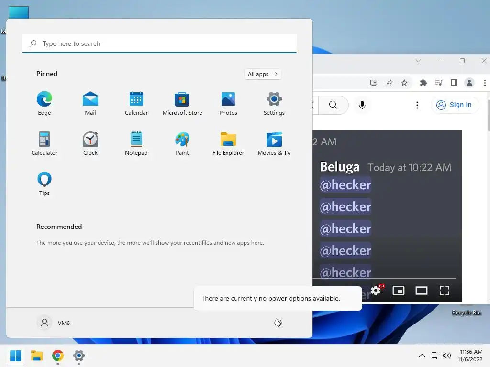Open video player settings gear

point(376,291)
